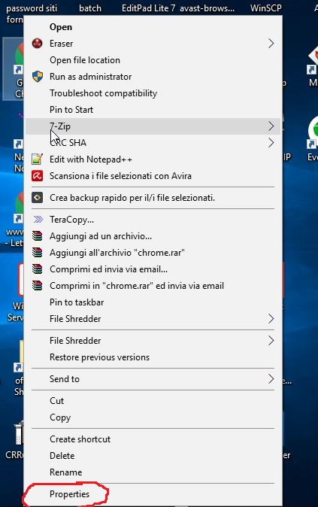Click the avast-brows... desktop label
This screenshot has height=507, width=318.
point(207,8)
